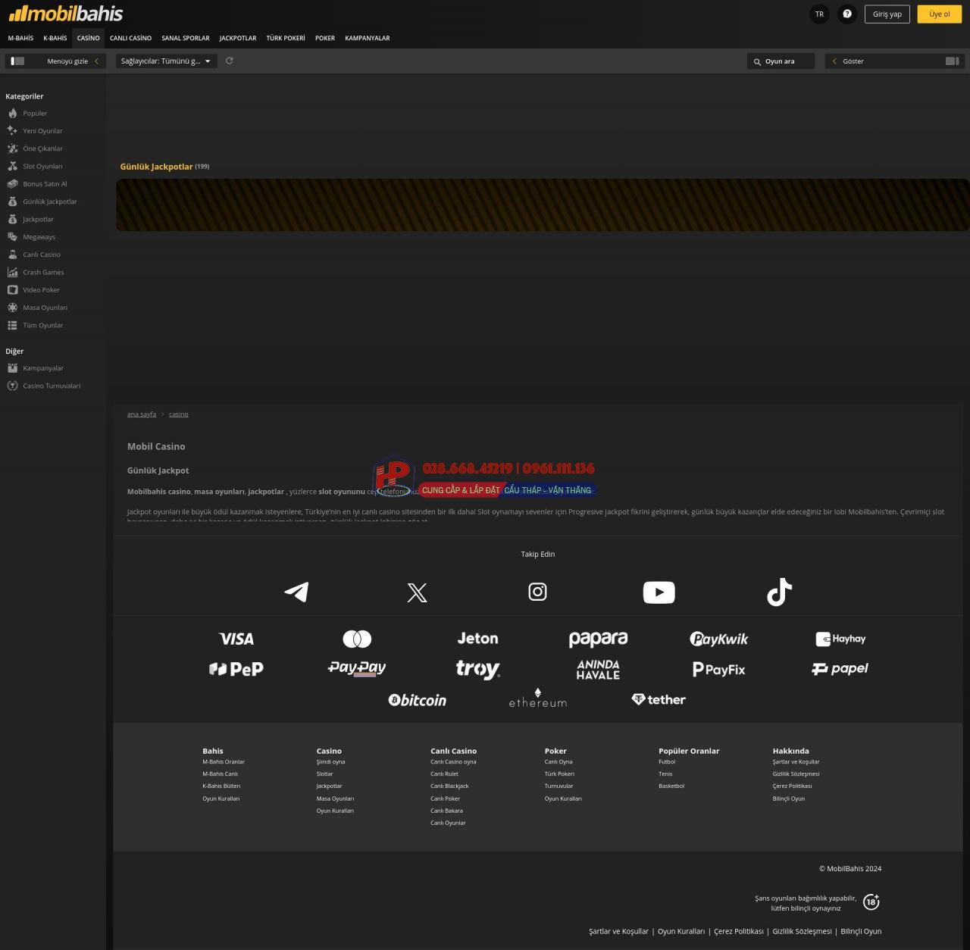Click the ethereum payment logo
The image size is (970, 950).
tap(537, 698)
